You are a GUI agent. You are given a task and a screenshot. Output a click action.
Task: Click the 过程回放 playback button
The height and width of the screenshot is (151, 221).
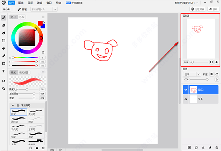197,9
